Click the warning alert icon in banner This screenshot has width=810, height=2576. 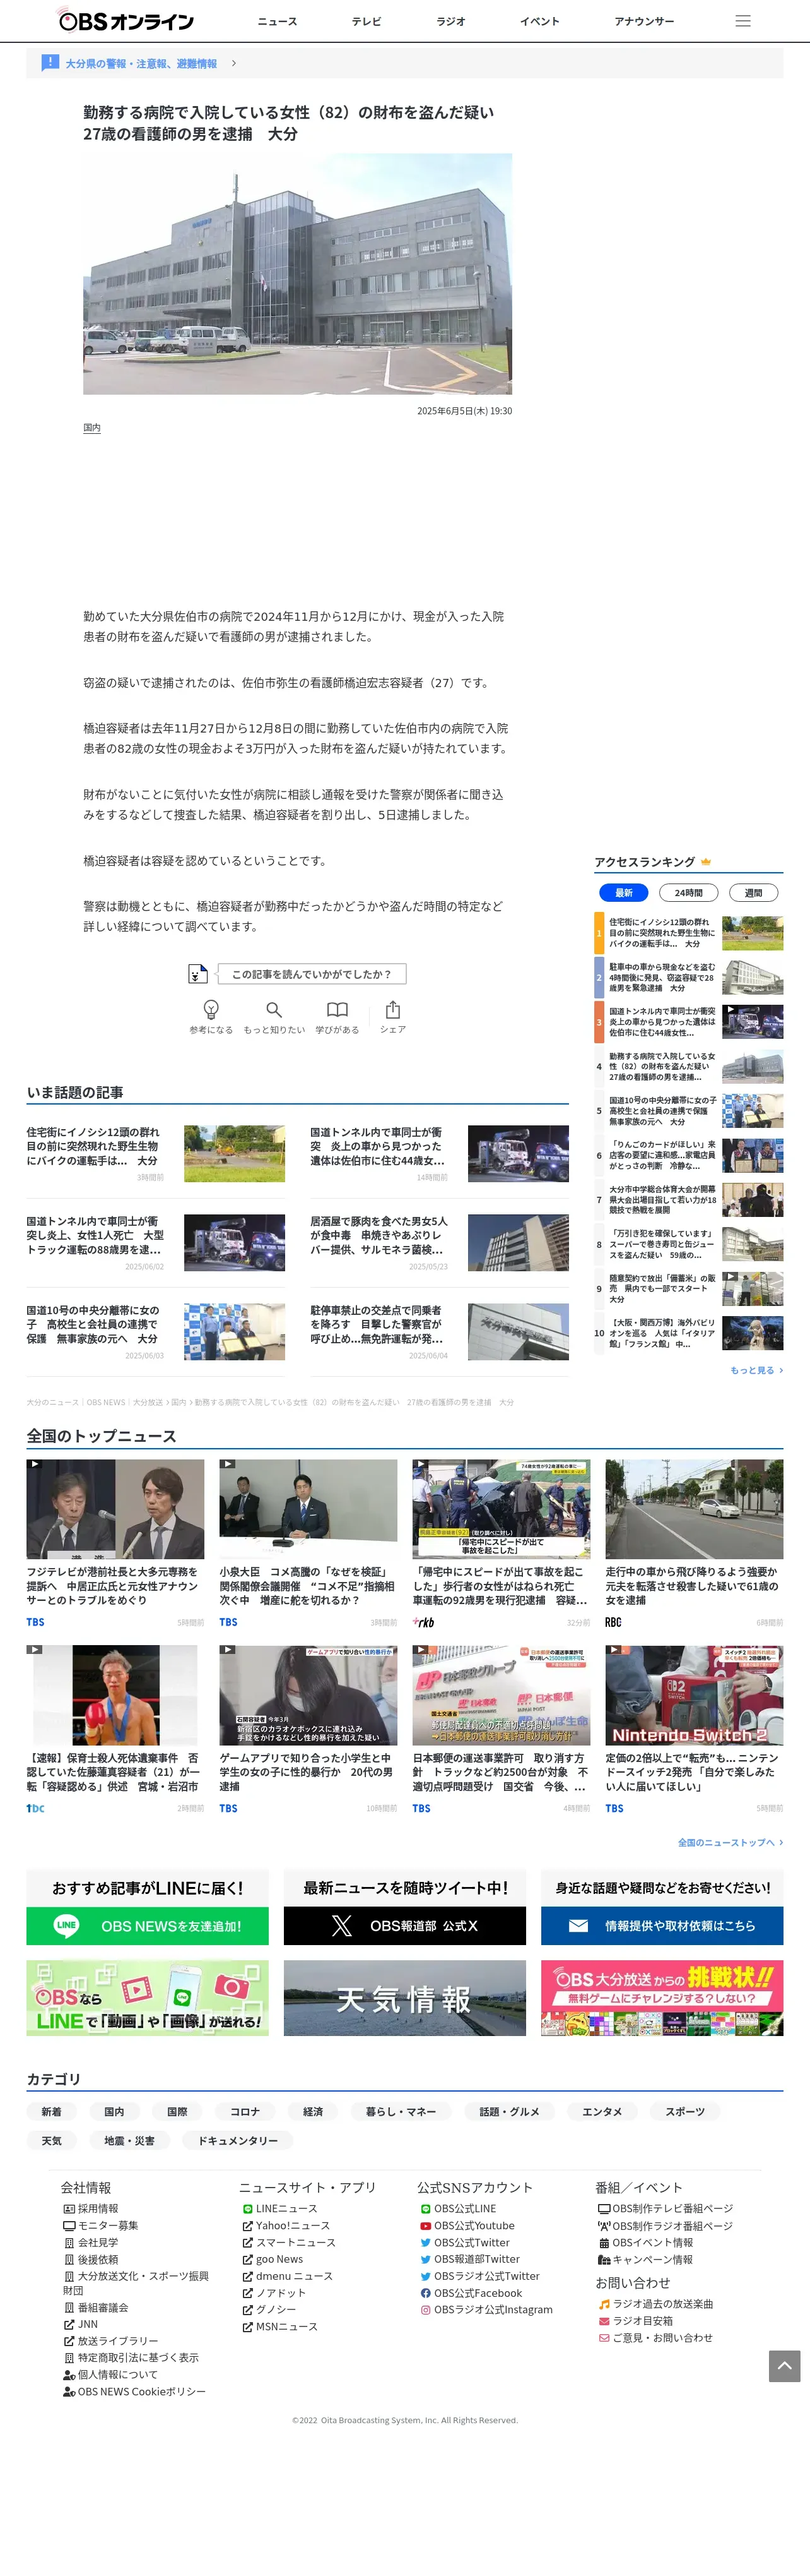pyautogui.click(x=50, y=63)
